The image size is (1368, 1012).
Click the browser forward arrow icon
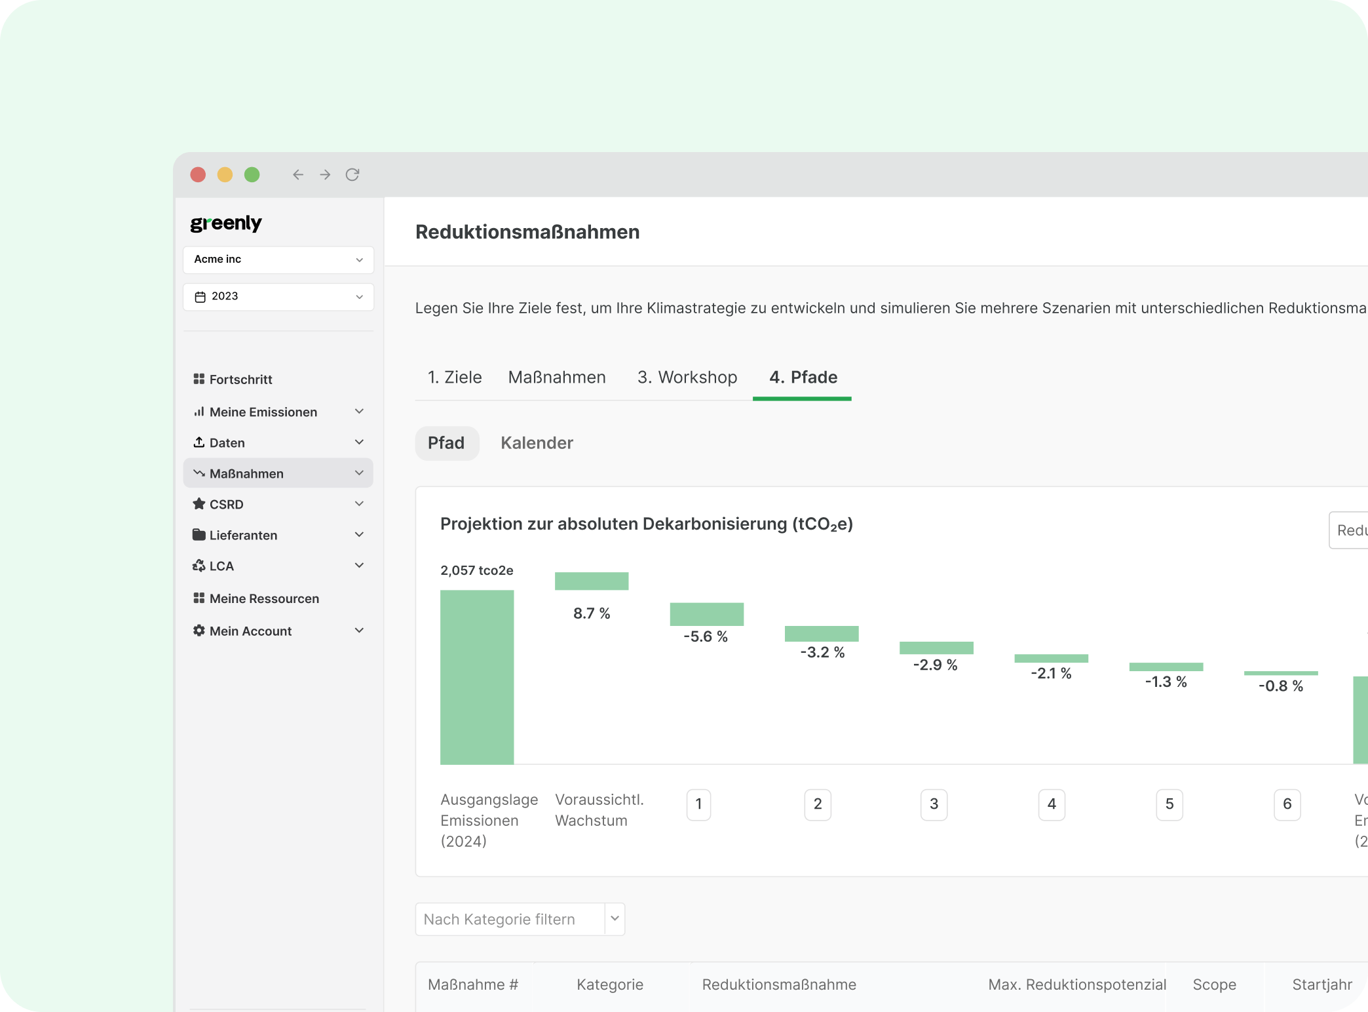click(325, 174)
